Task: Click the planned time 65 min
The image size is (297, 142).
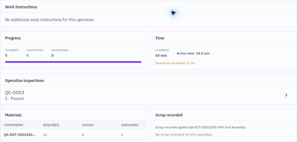Action: [161, 56]
